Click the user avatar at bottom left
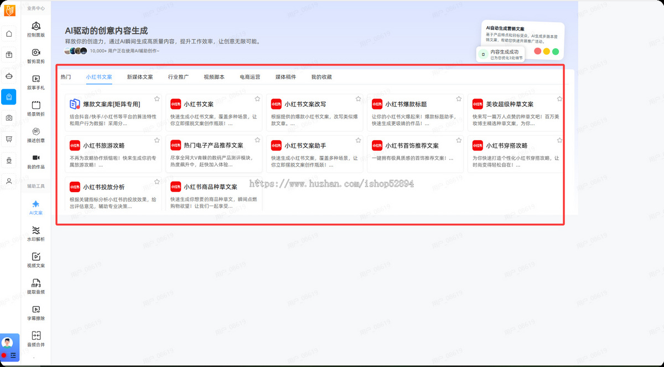 pos(8,342)
